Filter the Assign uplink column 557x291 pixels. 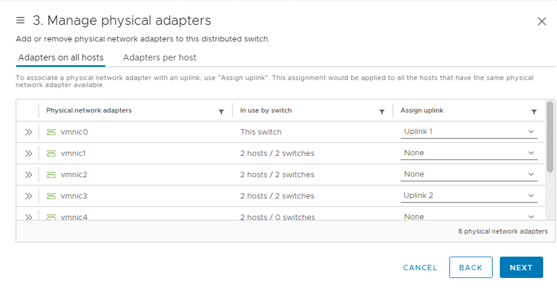point(534,111)
